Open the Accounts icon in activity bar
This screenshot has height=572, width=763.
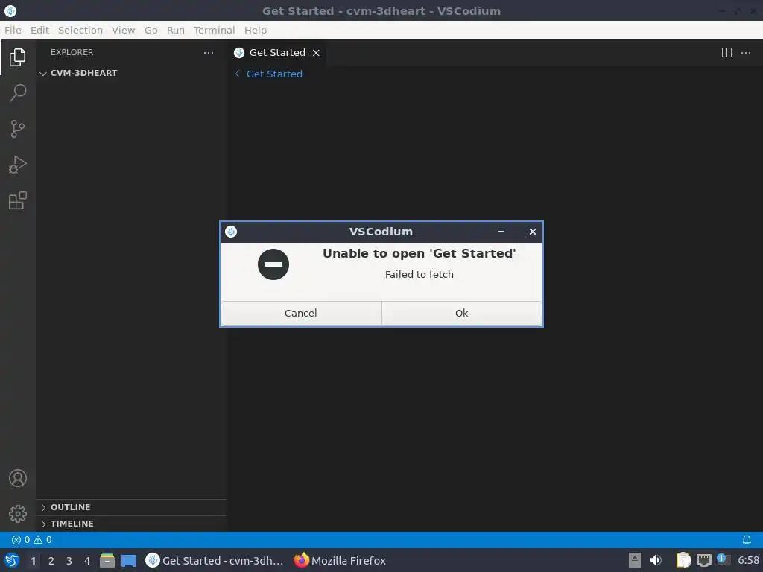[18, 478]
